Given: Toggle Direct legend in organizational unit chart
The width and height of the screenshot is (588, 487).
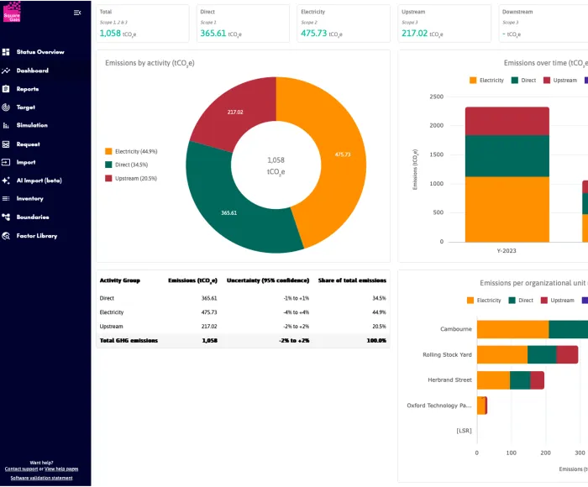Looking at the screenshot, I should coord(521,301).
